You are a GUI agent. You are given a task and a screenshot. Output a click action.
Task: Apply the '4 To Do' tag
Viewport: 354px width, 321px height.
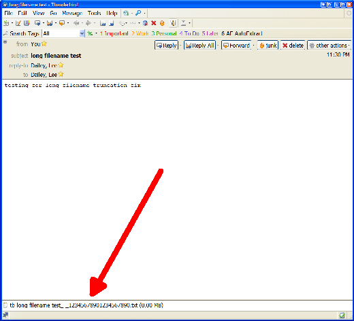189,33
